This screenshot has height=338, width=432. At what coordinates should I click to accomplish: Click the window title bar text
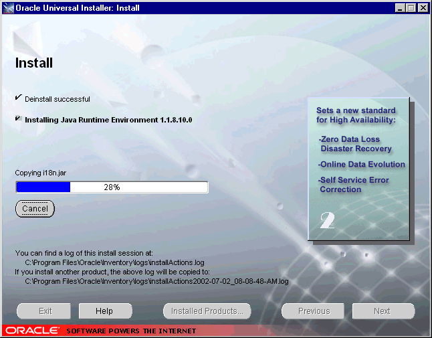point(78,8)
